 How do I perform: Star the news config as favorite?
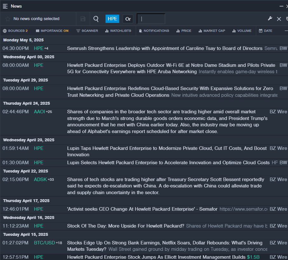(x=8, y=19)
